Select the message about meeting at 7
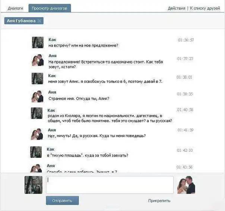 click(112, 78)
